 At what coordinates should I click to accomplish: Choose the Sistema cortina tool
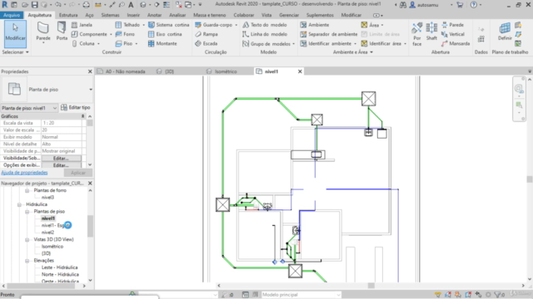pos(169,25)
